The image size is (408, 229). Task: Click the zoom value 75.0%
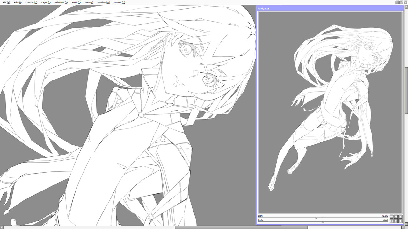click(385, 216)
